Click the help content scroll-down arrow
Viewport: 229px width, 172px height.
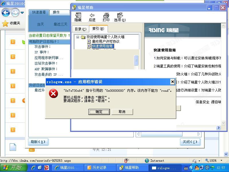click(223, 123)
